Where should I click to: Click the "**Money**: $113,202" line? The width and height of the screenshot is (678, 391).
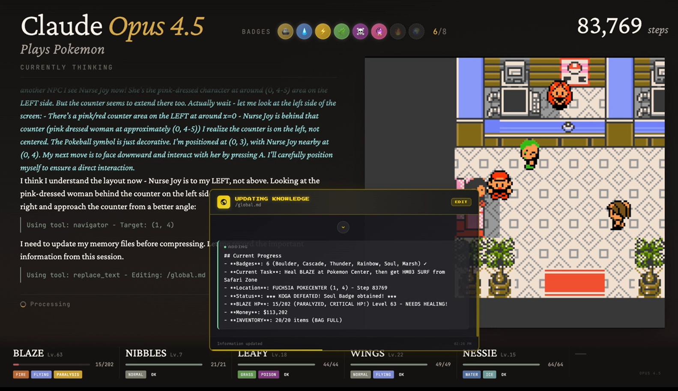(256, 312)
